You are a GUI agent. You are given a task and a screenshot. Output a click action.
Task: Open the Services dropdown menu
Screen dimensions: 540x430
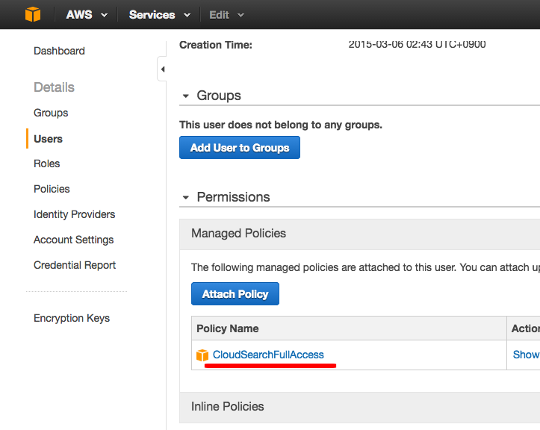[x=159, y=15]
